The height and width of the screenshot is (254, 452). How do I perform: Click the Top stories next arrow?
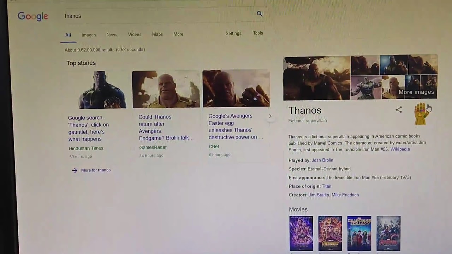(x=270, y=116)
